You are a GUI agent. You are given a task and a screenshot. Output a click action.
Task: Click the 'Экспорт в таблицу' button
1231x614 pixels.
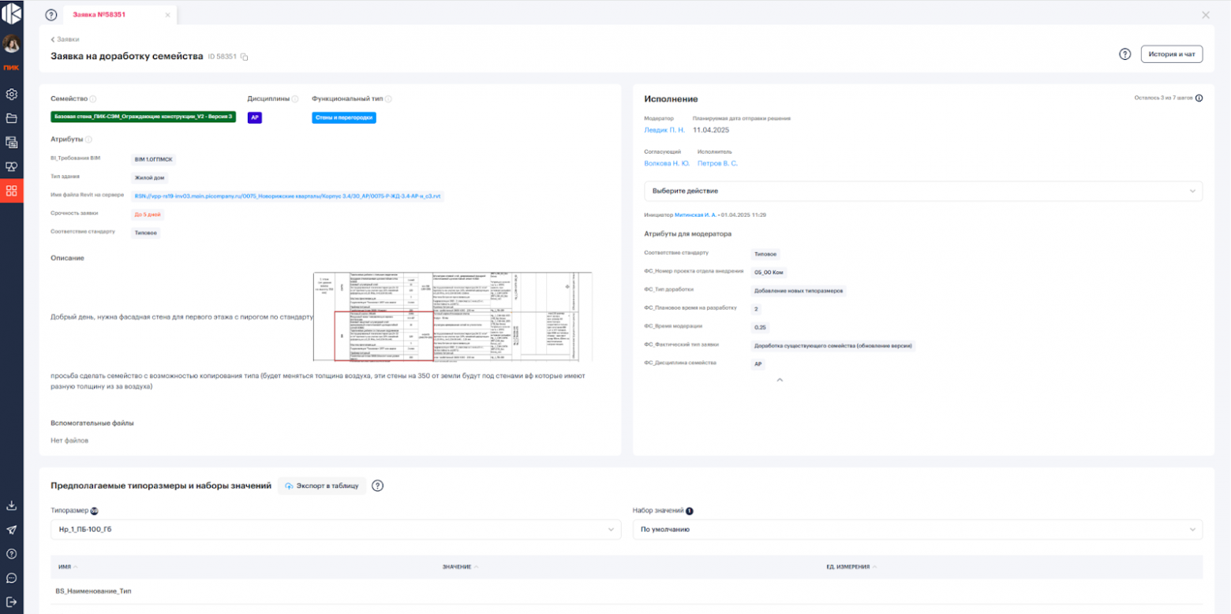322,486
